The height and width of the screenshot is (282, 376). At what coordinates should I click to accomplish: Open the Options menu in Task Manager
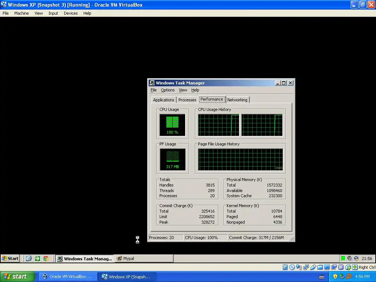tap(167, 90)
